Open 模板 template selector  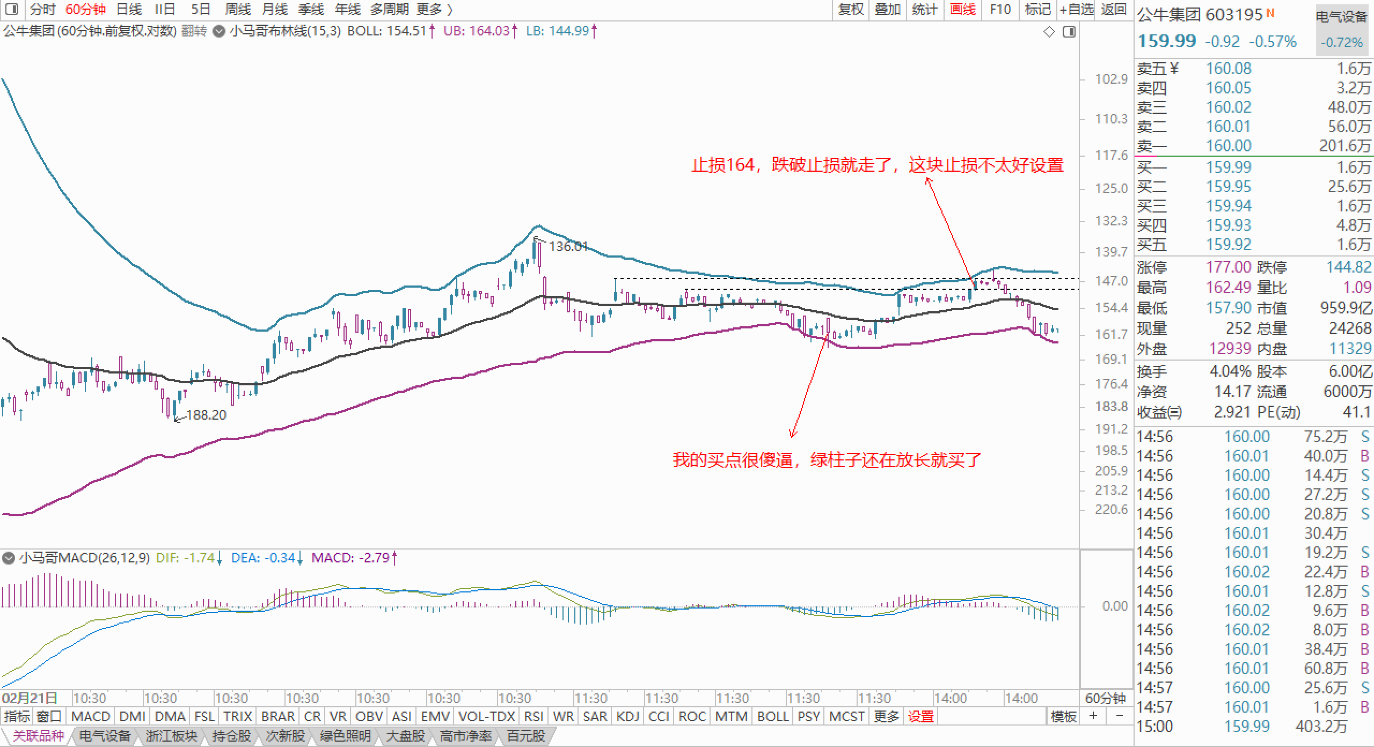click(x=1063, y=716)
